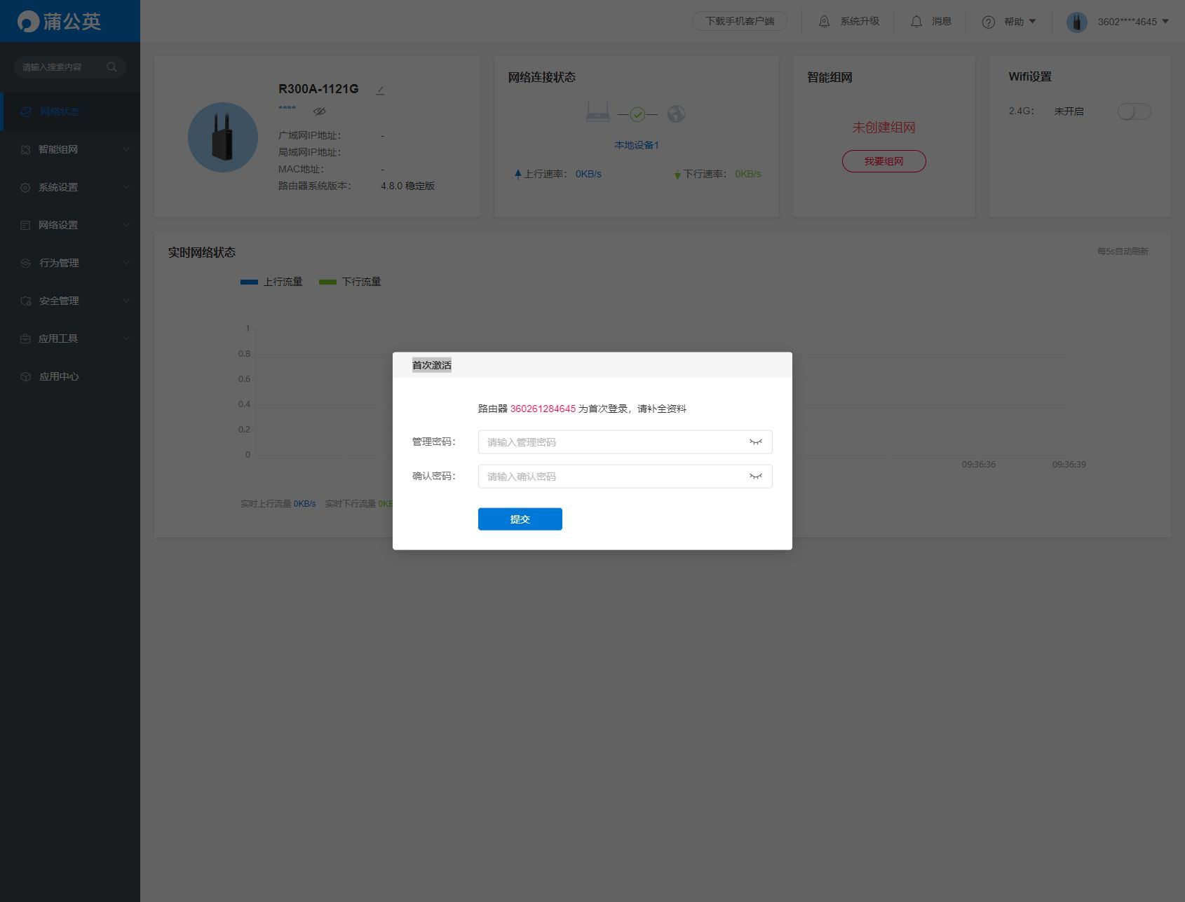Click the 智能组网 sidebar icon
Viewport: 1185px width, 902px height.
(x=25, y=149)
